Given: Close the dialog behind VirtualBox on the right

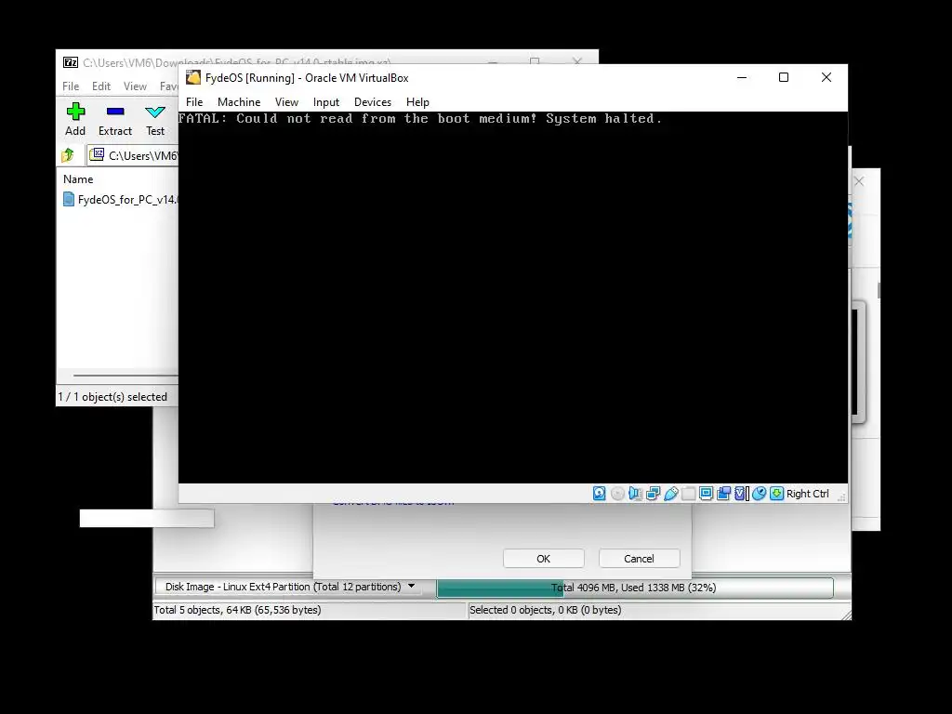Looking at the screenshot, I should tap(859, 181).
